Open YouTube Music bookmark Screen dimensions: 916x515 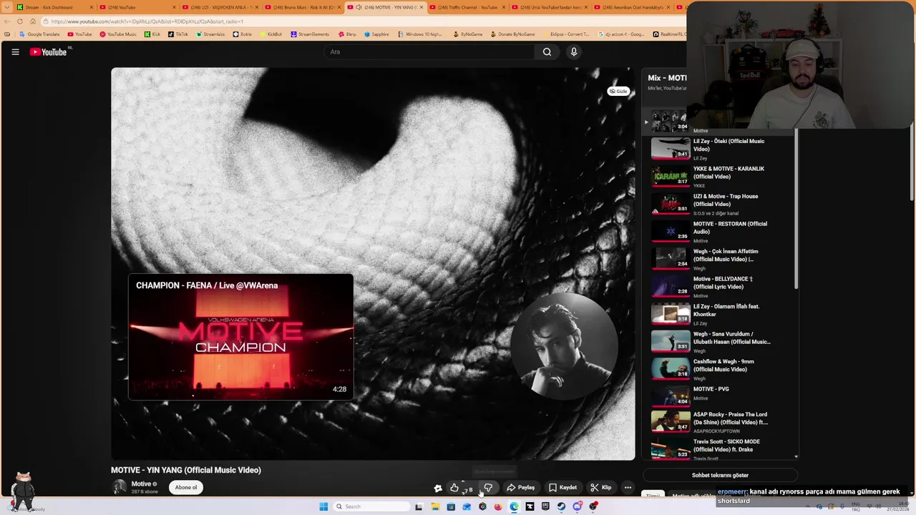[118, 34]
